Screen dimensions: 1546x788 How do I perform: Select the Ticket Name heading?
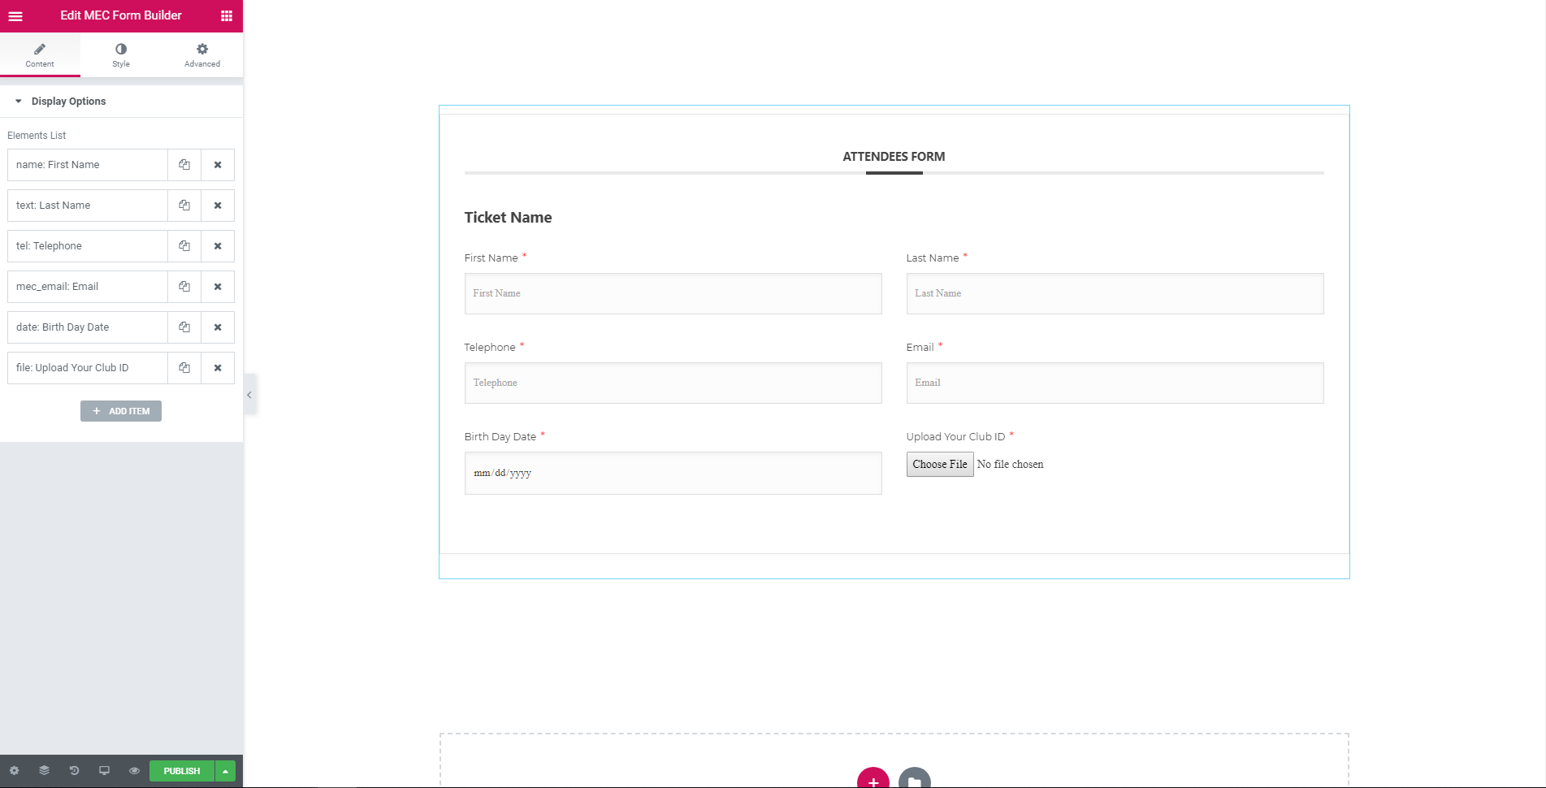pos(508,218)
